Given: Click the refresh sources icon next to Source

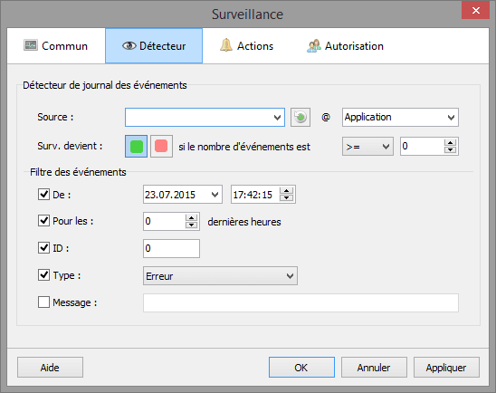Looking at the screenshot, I should coord(300,118).
